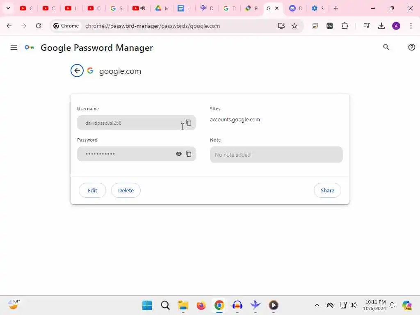This screenshot has height=315, width=420.
Task: Navigate back in browser history
Action: point(9,26)
